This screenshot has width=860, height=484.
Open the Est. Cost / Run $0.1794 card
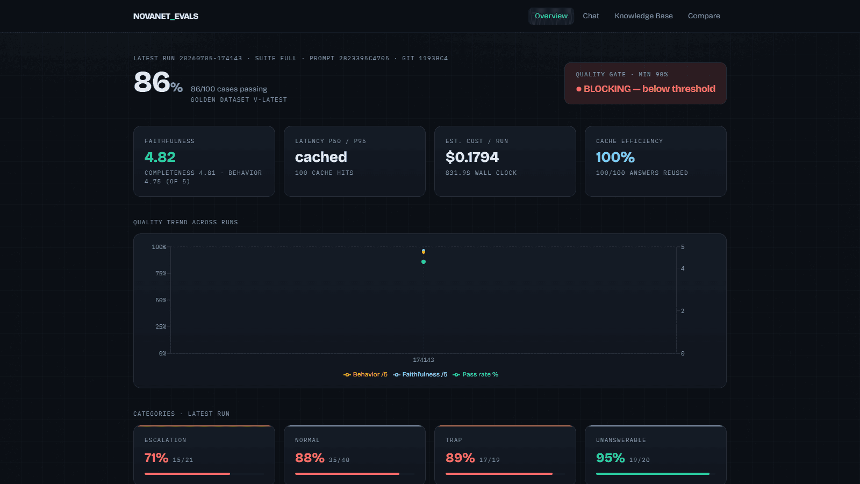(x=505, y=161)
